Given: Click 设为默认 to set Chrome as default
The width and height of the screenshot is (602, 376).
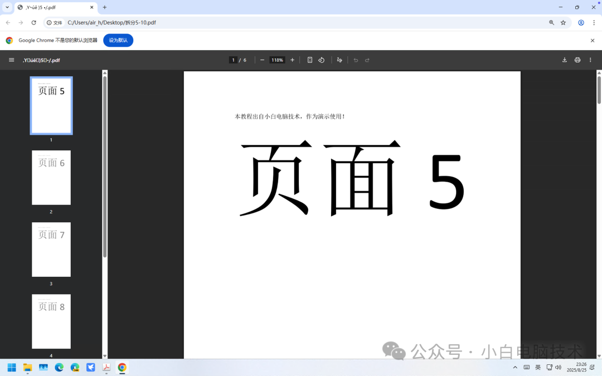Looking at the screenshot, I should click(118, 40).
